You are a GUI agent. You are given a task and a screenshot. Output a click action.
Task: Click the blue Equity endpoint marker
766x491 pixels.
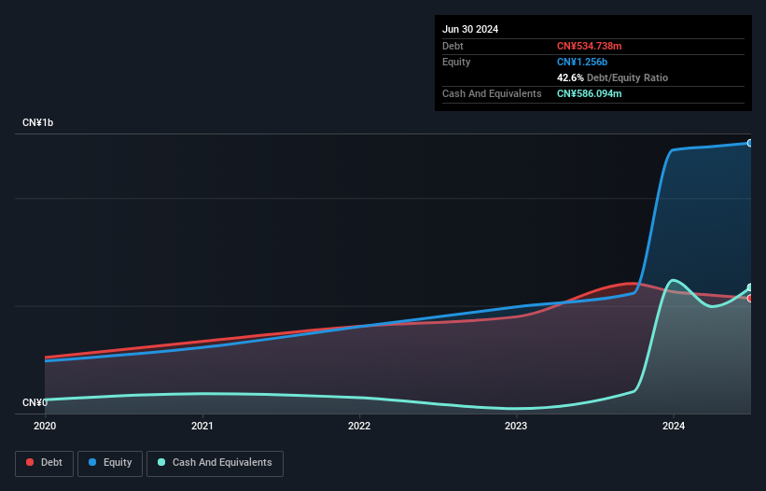(x=750, y=143)
